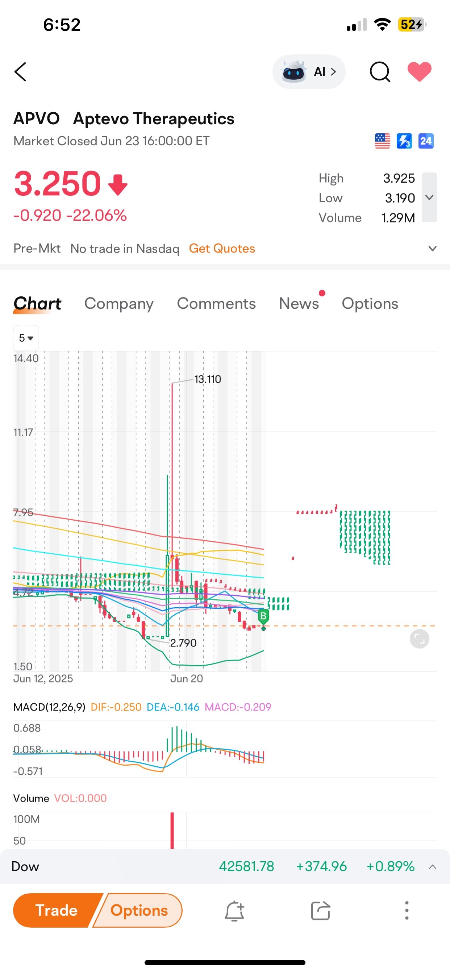
Task: Tap the blue lightning level 3 icon
Action: (x=404, y=141)
